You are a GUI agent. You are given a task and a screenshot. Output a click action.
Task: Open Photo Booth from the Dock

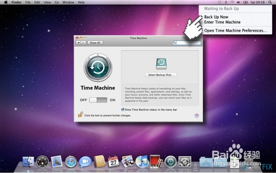point(156,161)
